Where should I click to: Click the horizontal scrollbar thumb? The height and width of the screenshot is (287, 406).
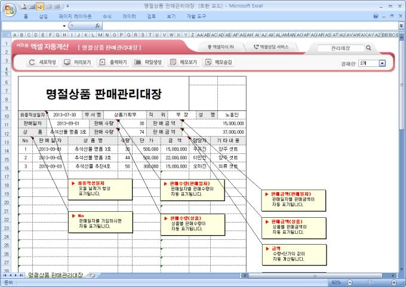point(315,276)
